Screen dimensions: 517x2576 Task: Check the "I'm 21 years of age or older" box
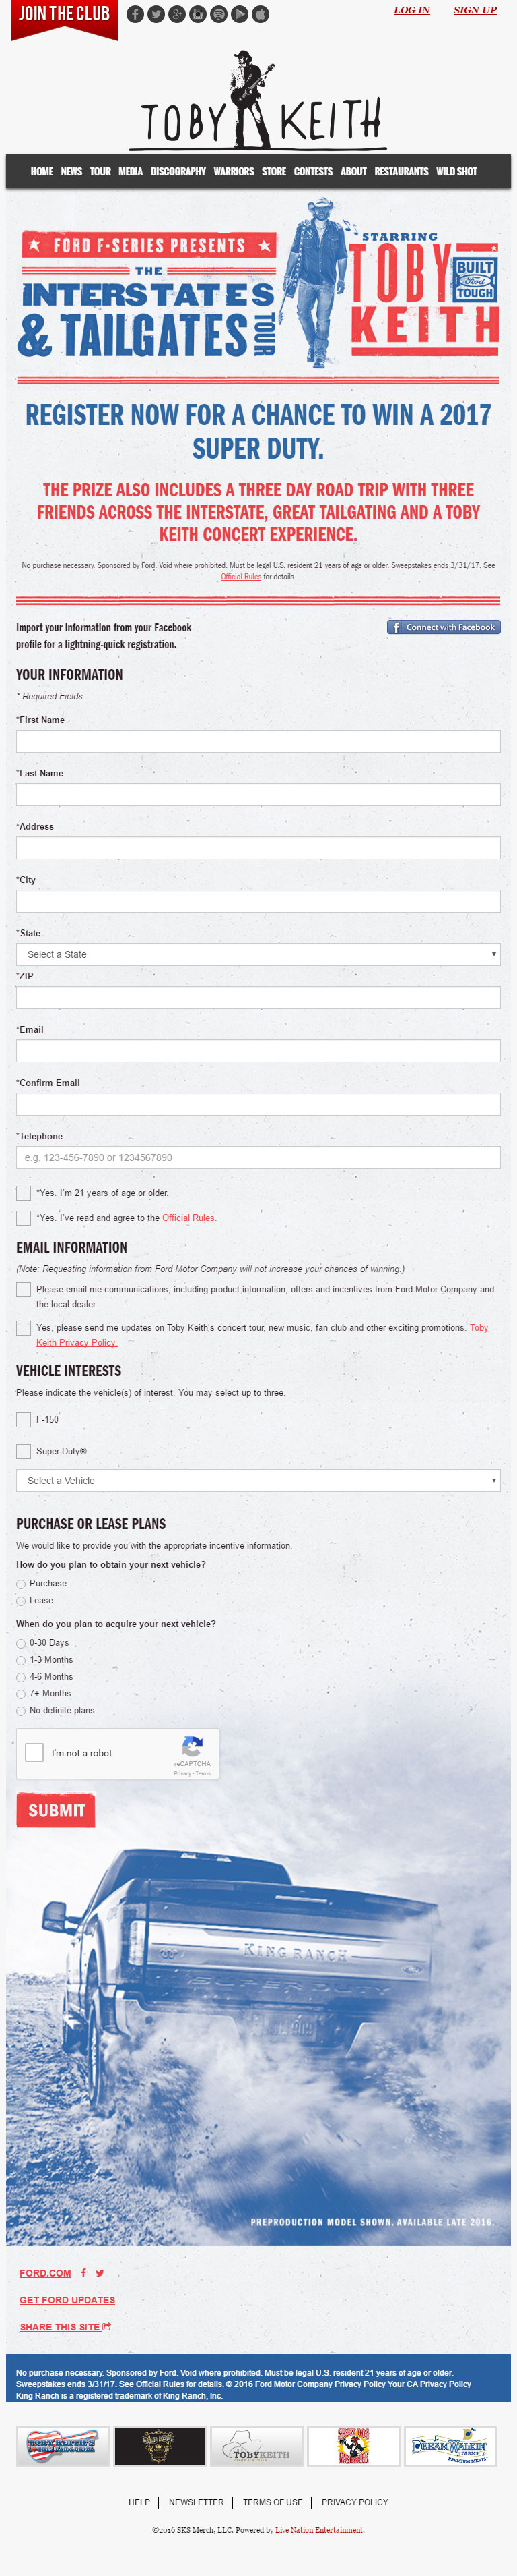click(x=23, y=1193)
